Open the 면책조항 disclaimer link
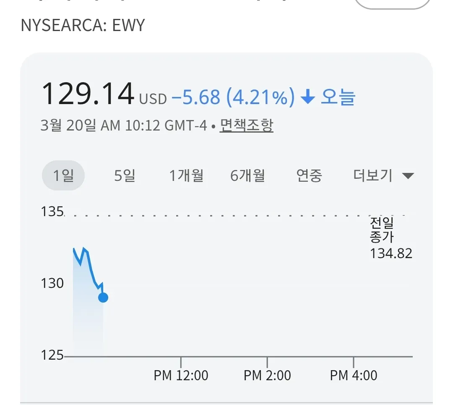The image size is (453, 405). (x=246, y=125)
